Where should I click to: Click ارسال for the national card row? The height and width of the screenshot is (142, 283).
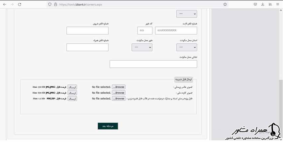72,93
